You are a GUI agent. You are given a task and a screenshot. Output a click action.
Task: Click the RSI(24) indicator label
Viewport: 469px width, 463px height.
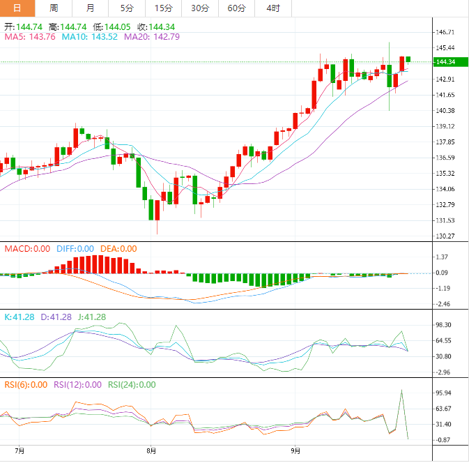tap(132, 384)
